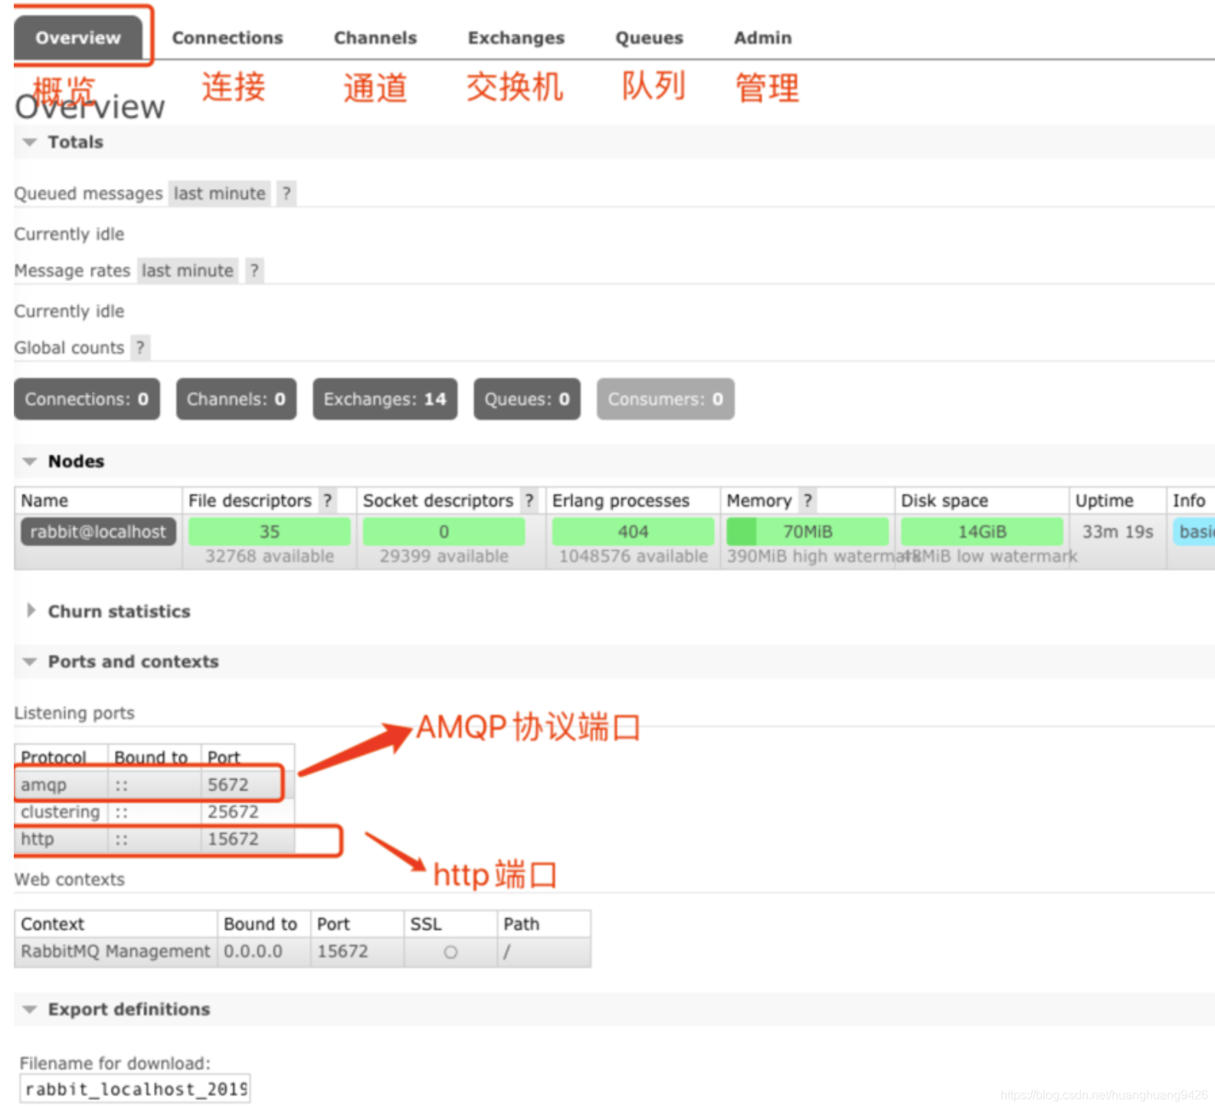Click the 0.0.0.0 Bound to cell

click(264, 951)
